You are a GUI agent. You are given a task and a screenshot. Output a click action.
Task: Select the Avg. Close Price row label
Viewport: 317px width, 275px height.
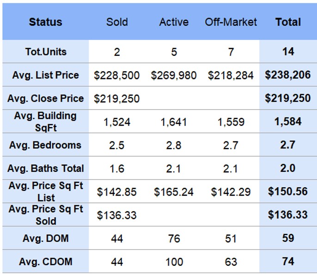tap(45, 98)
